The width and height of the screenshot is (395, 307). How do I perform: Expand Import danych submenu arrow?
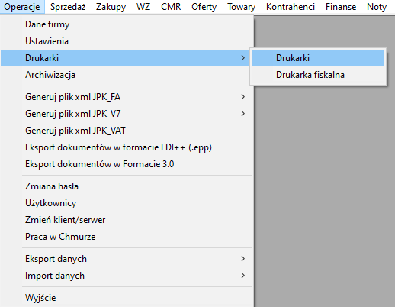[243, 276]
